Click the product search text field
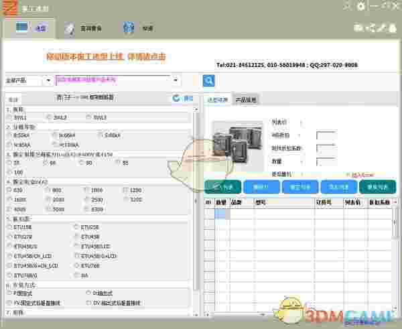Image resolution: width=402 pixels, height=329 pixels. [x=113, y=80]
